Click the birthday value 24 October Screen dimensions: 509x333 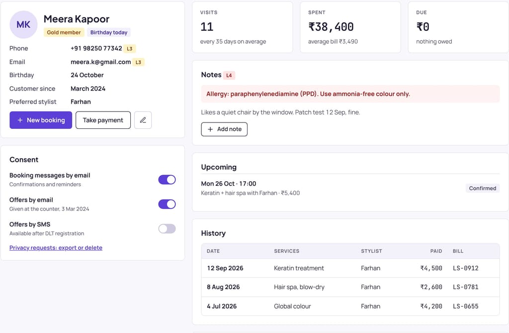coord(87,75)
